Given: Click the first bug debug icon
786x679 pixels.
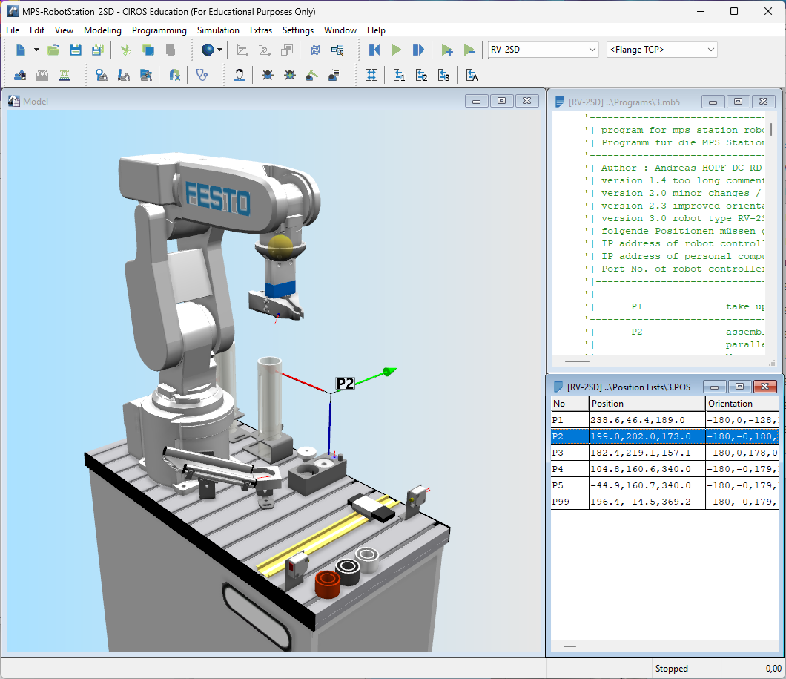Looking at the screenshot, I should click(x=268, y=75).
